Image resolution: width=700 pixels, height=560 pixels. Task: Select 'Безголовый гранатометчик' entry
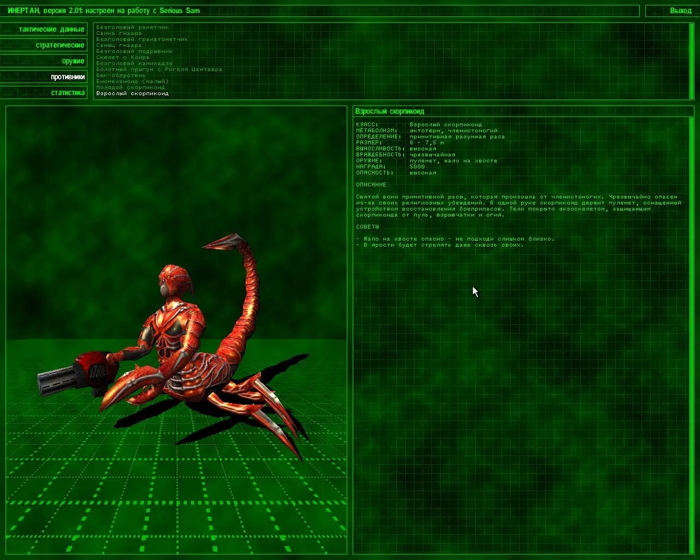(142, 39)
